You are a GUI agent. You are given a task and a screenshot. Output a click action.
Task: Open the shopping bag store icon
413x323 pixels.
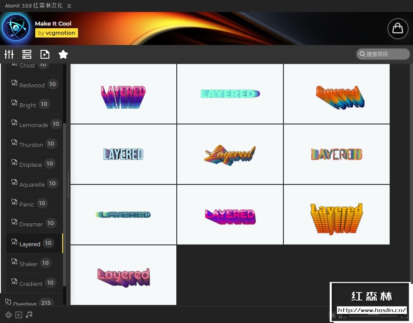click(x=398, y=28)
